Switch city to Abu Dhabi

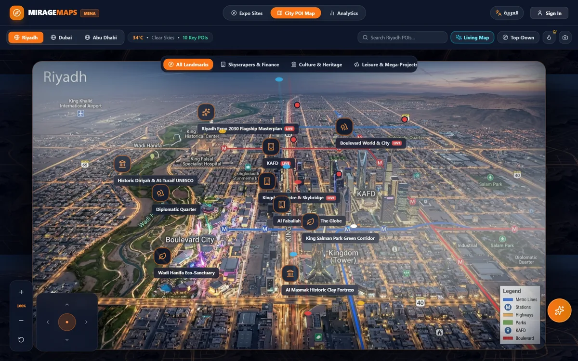pyautogui.click(x=101, y=38)
